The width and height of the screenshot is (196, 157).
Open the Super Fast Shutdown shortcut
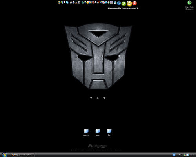(189, 5)
